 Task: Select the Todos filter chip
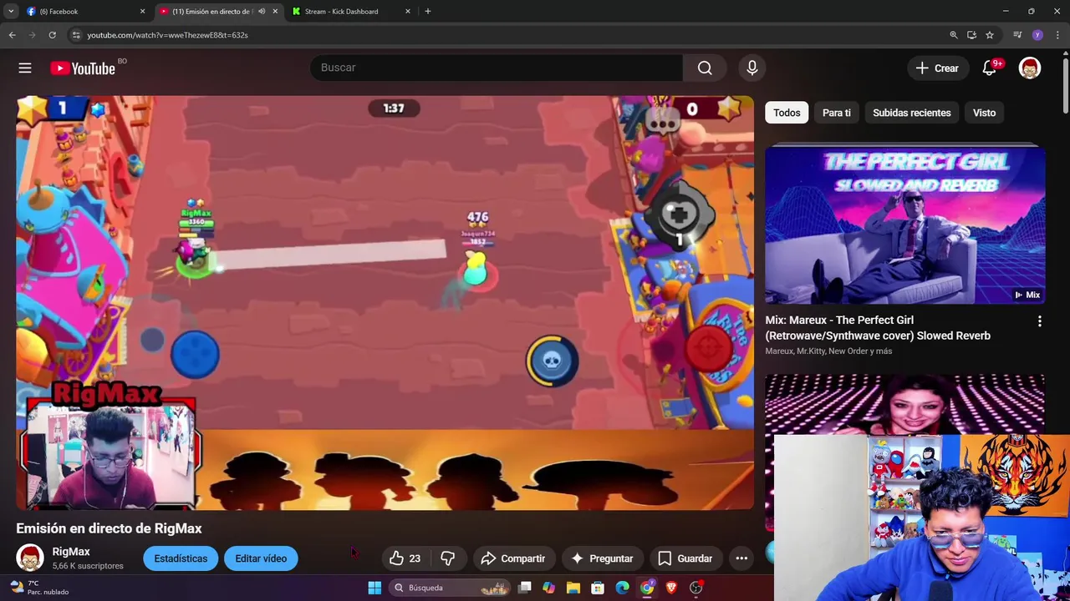pos(787,113)
